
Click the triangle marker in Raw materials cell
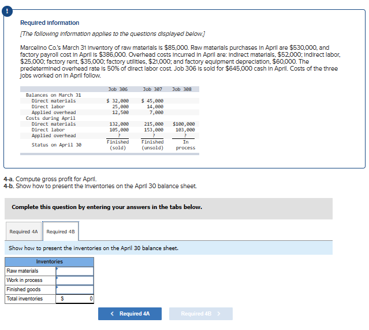click(x=57, y=268)
